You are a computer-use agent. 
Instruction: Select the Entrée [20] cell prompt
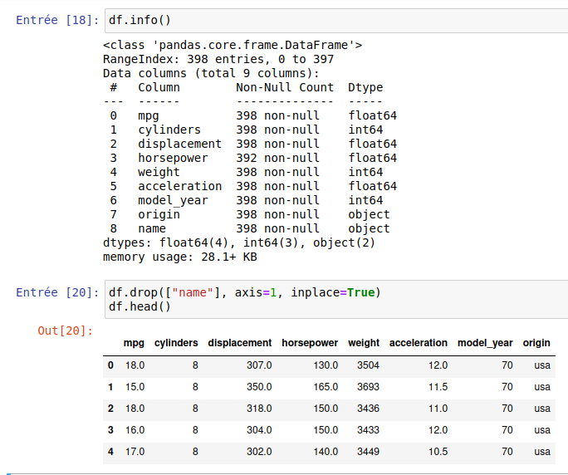58,292
